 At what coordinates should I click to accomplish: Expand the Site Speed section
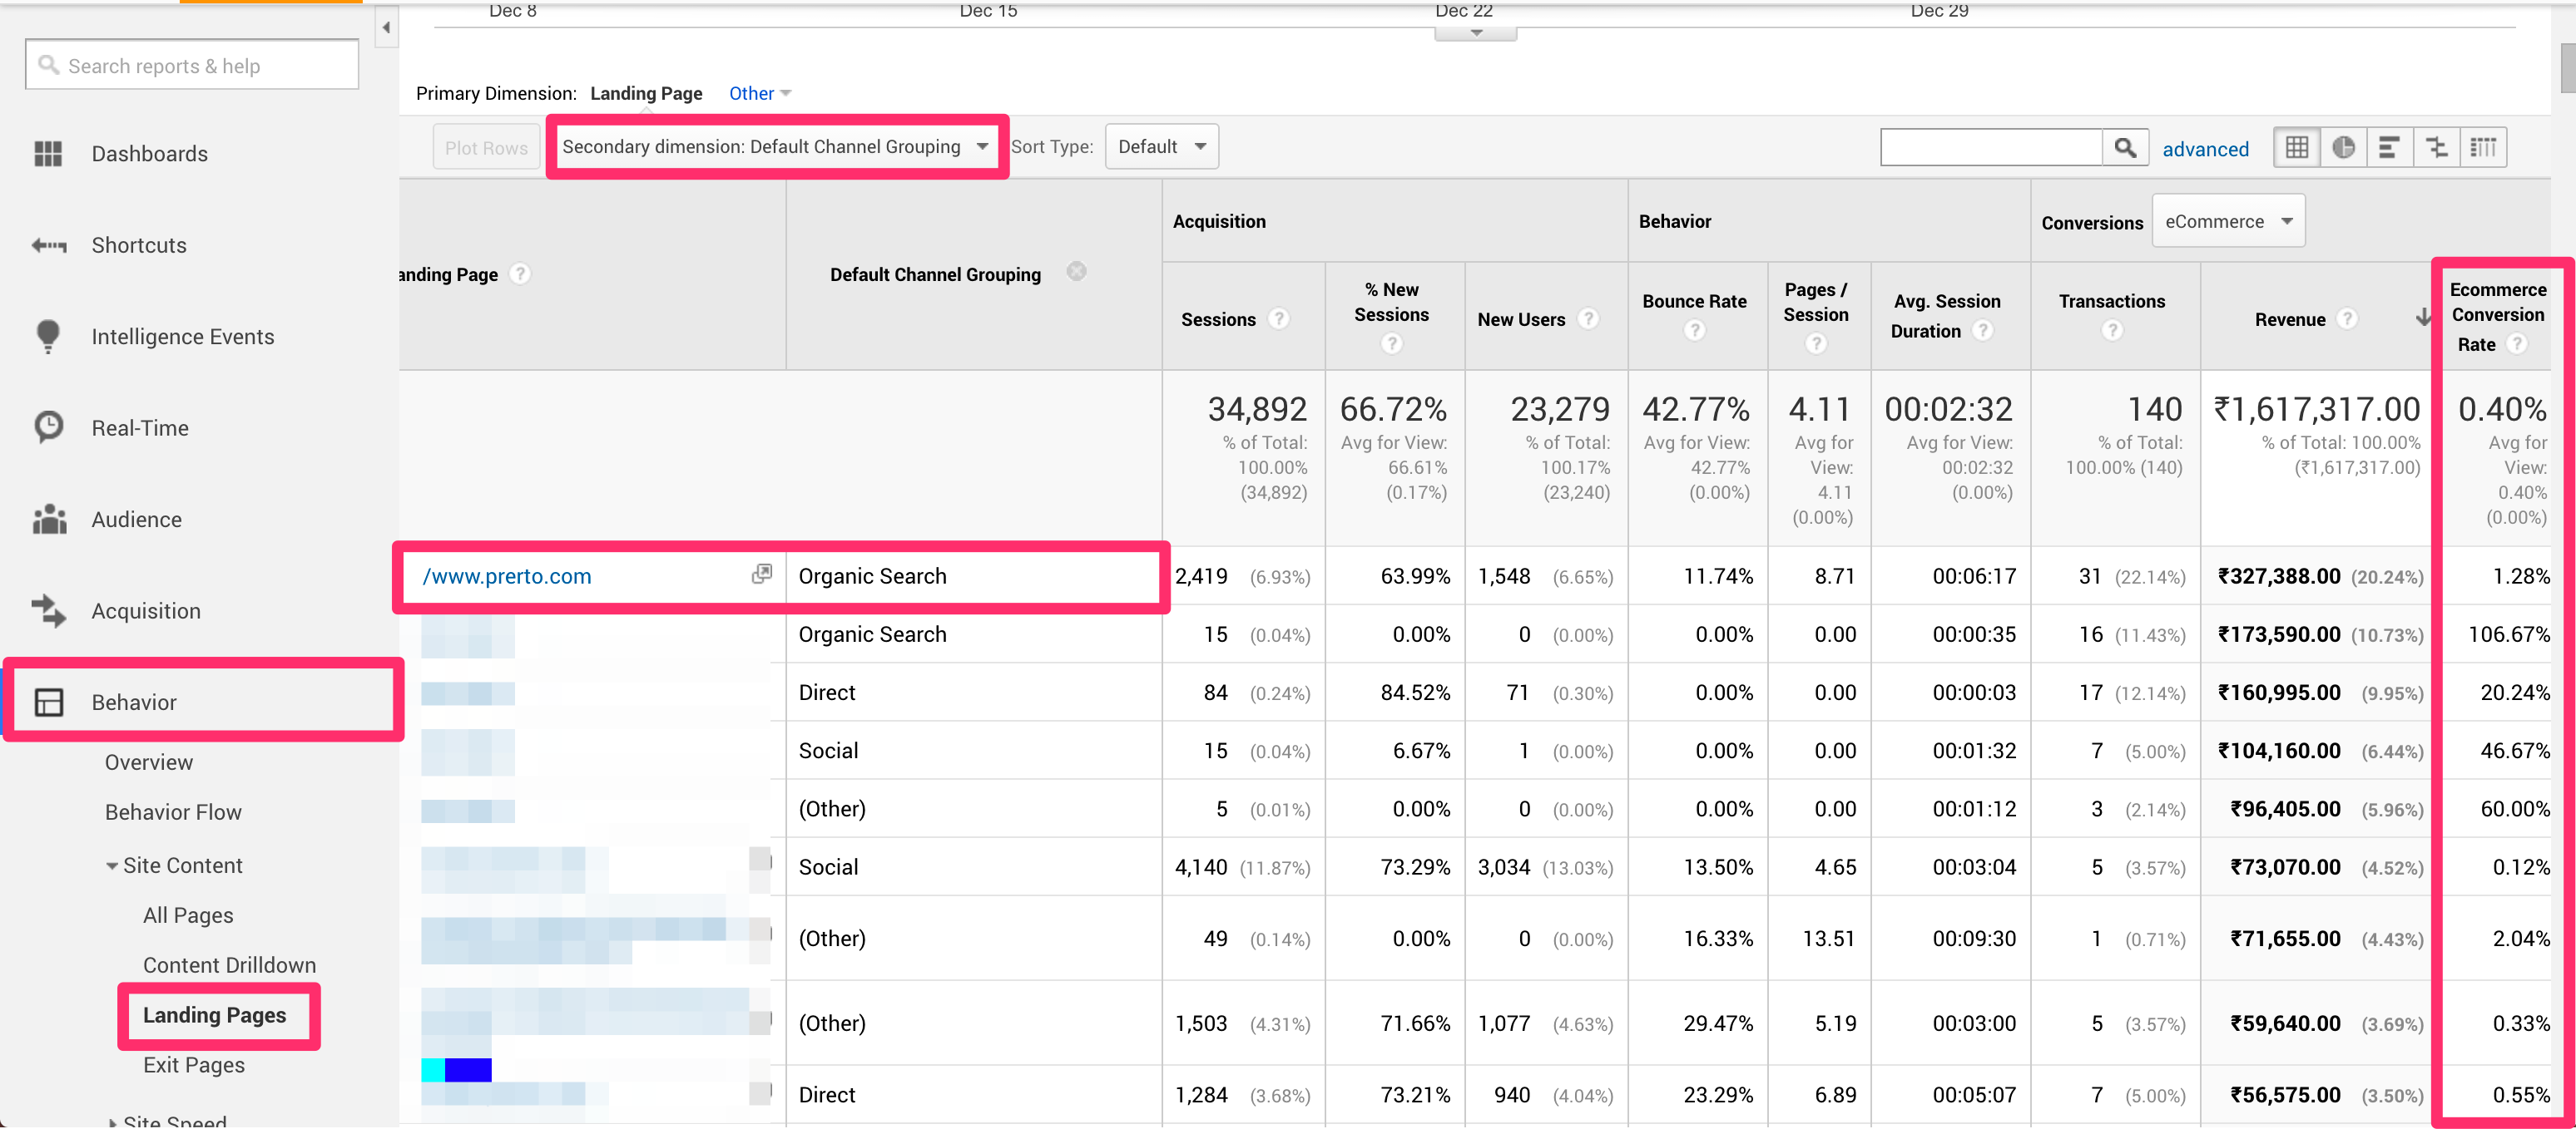[112, 1122]
